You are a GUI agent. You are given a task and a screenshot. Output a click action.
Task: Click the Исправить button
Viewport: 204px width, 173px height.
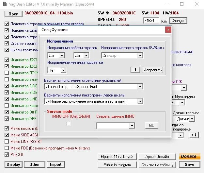[152, 70]
